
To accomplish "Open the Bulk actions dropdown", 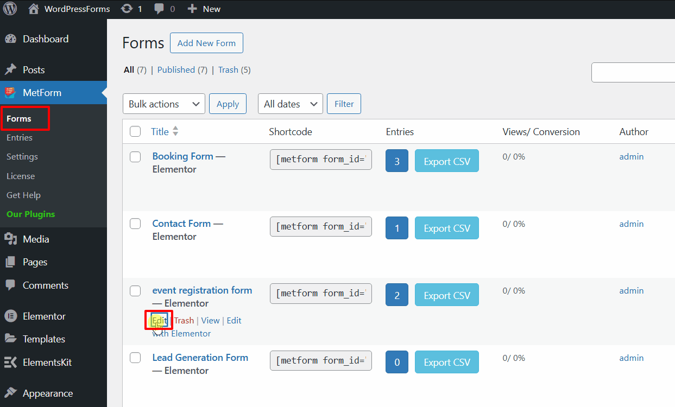I will [163, 104].
